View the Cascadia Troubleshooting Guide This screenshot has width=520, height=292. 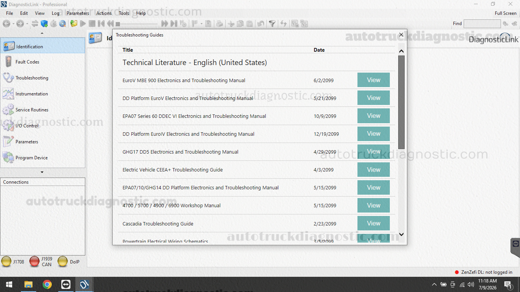pos(373,223)
